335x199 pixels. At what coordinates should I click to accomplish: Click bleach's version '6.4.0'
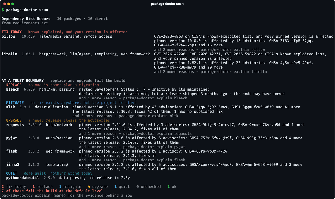(x=29, y=89)
